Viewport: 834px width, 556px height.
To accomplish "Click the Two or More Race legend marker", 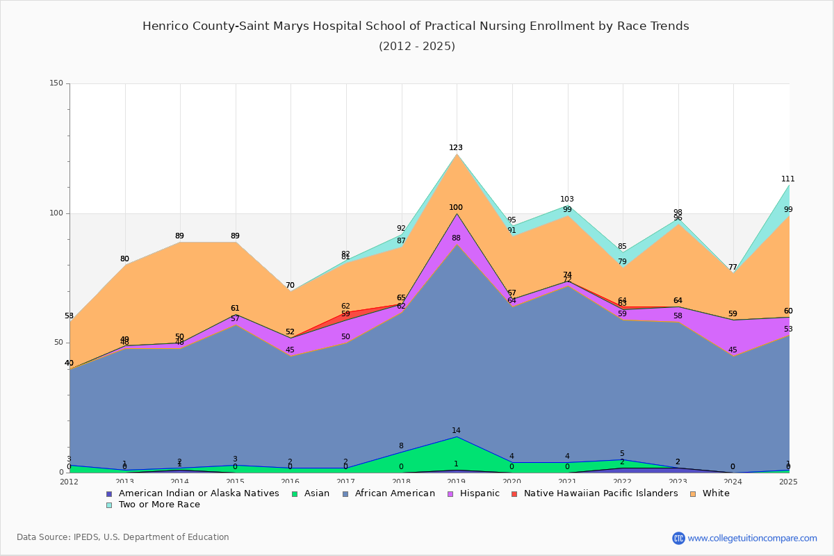I will [109, 505].
